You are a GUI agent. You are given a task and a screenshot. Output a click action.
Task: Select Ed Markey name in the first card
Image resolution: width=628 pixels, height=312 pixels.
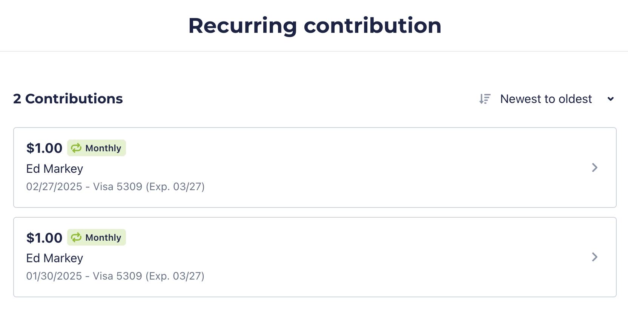[55, 169]
